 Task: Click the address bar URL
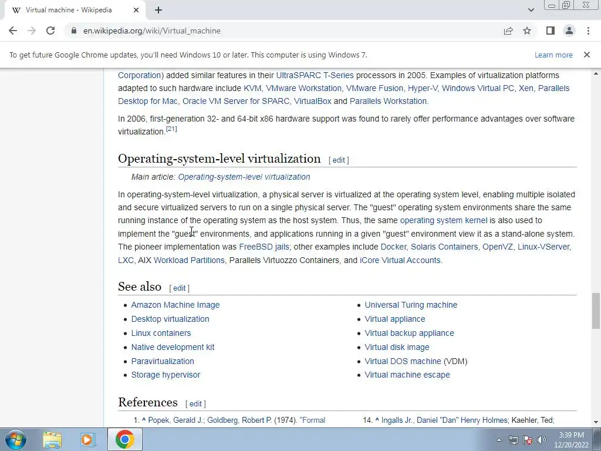pos(152,31)
